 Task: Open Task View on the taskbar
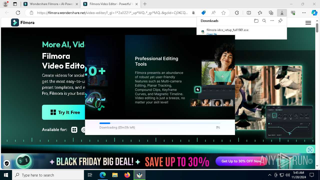click(90, 175)
